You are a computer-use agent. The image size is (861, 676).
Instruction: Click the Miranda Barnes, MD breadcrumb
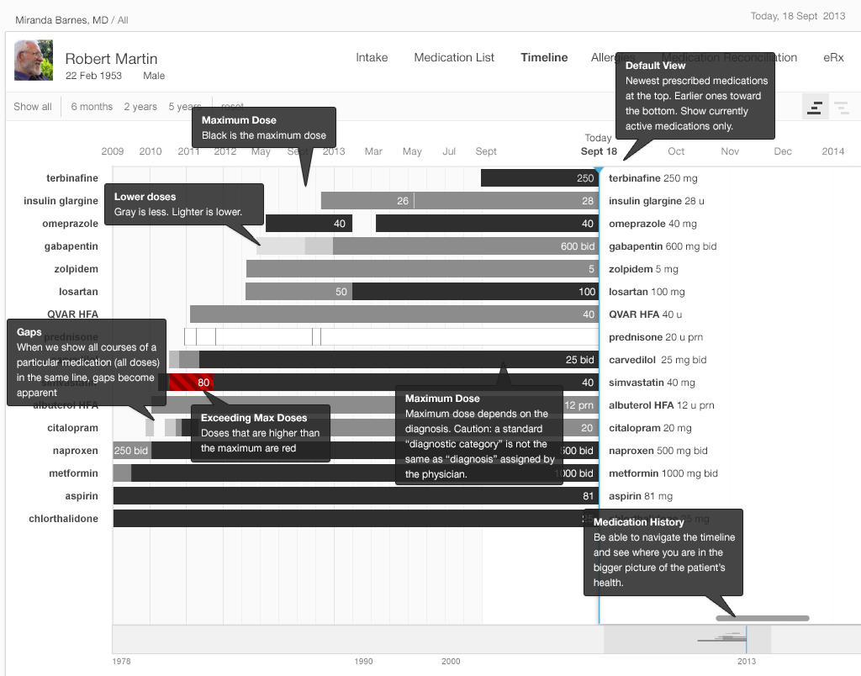coord(62,19)
